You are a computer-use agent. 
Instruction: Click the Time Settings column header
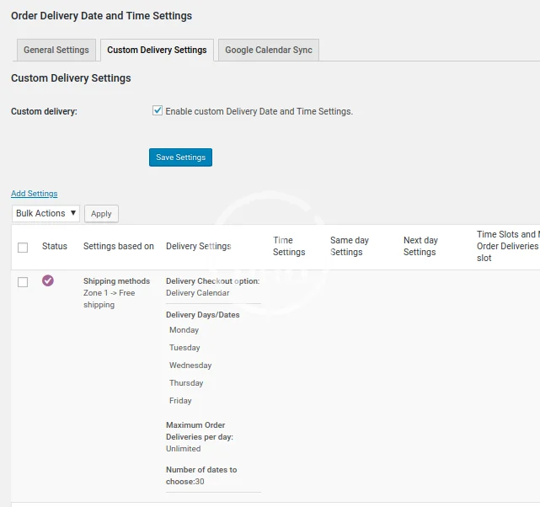[x=289, y=246]
